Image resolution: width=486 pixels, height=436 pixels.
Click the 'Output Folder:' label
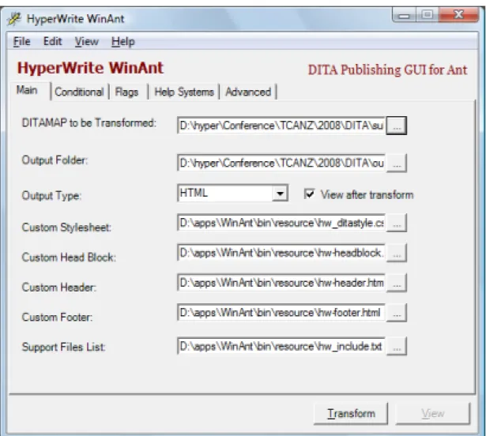(x=55, y=160)
